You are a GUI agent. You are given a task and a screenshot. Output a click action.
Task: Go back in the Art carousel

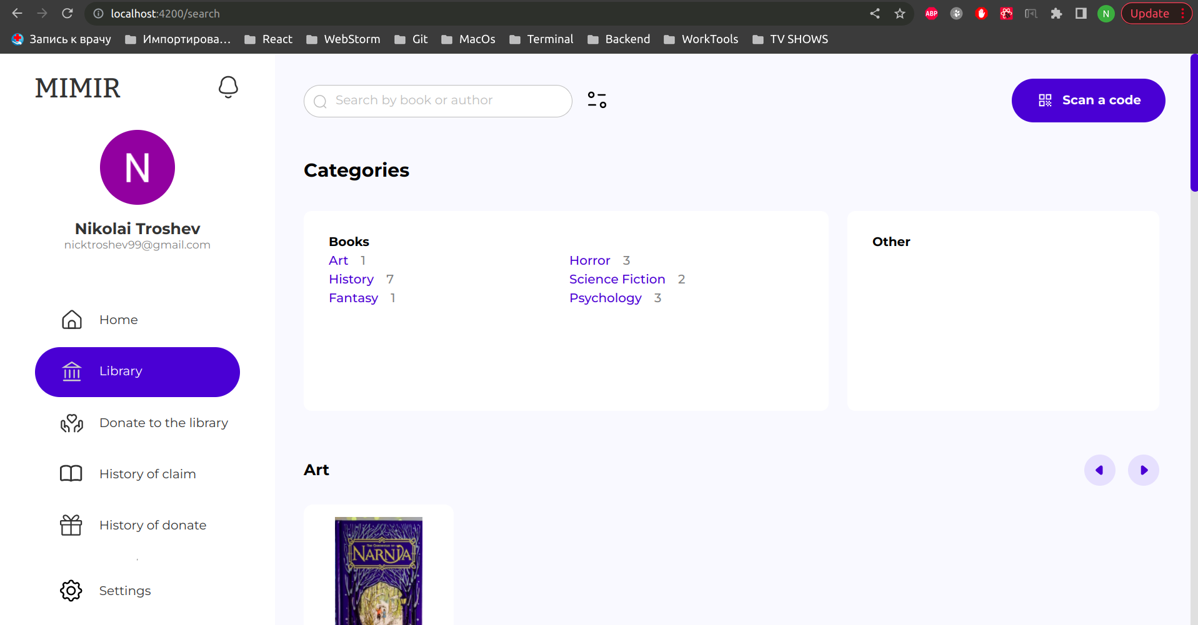[1100, 470]
